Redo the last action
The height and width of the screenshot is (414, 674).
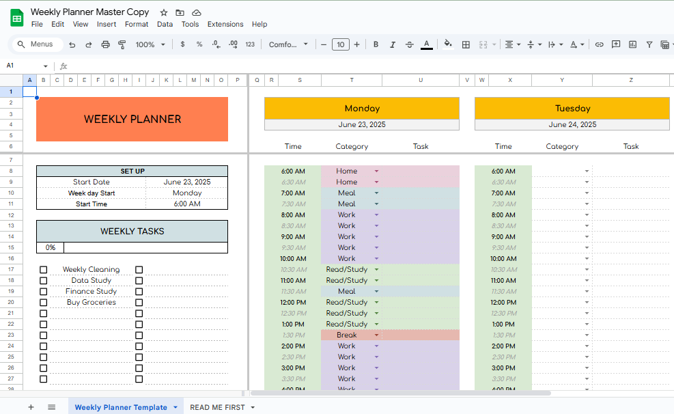89,44
